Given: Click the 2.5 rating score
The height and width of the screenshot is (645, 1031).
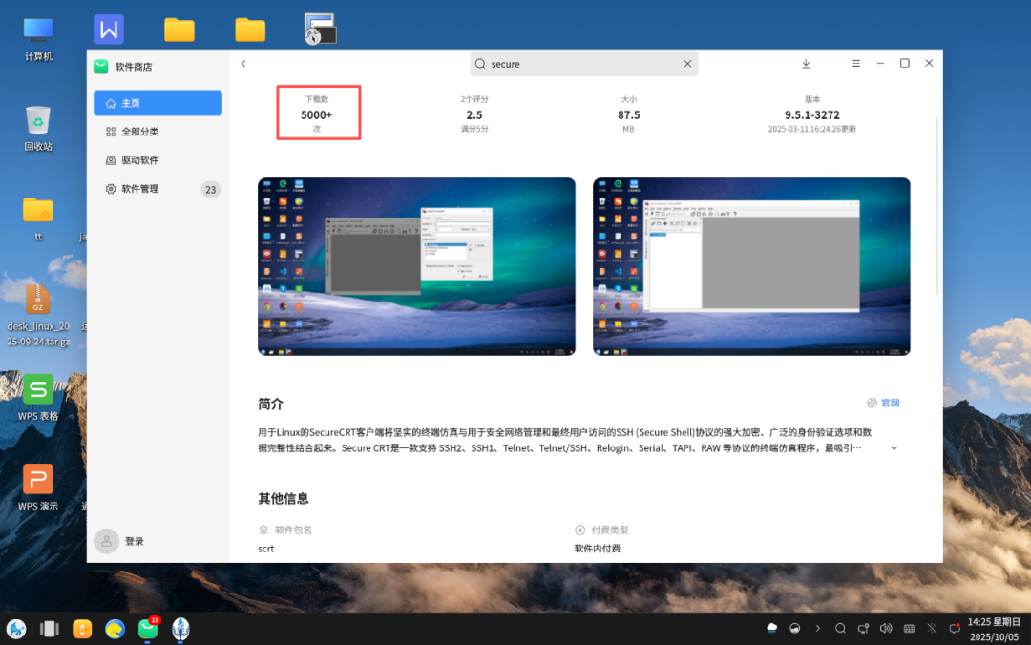Looking at the screenshot, I should click(x=474, y=114).
